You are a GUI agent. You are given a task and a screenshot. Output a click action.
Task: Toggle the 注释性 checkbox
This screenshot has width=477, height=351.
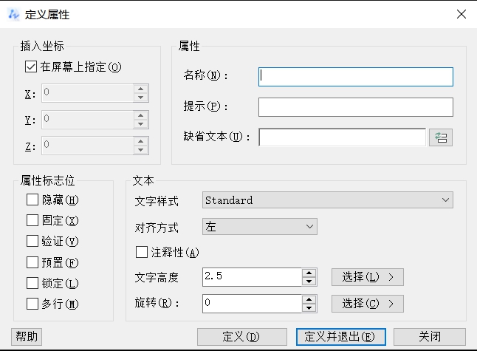tap(142, 253)
